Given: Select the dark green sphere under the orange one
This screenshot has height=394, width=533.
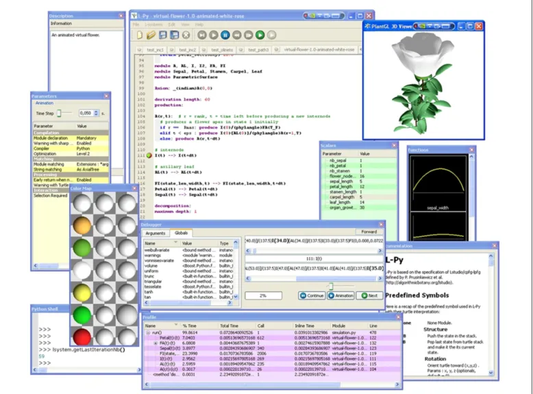Looking at the screenshot, I should pyautogui.click(x=82, y=248).
